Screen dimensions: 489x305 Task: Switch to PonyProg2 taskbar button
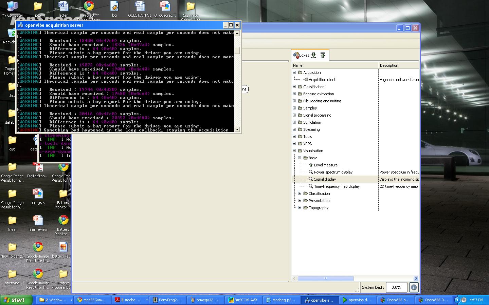tap(168, 300)
